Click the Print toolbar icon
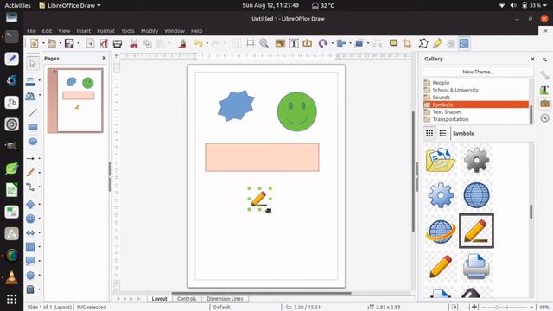 pyautogui.click(x=118, y=43)
